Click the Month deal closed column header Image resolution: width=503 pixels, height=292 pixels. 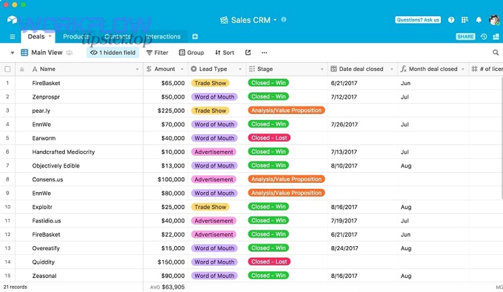point(433,69)
